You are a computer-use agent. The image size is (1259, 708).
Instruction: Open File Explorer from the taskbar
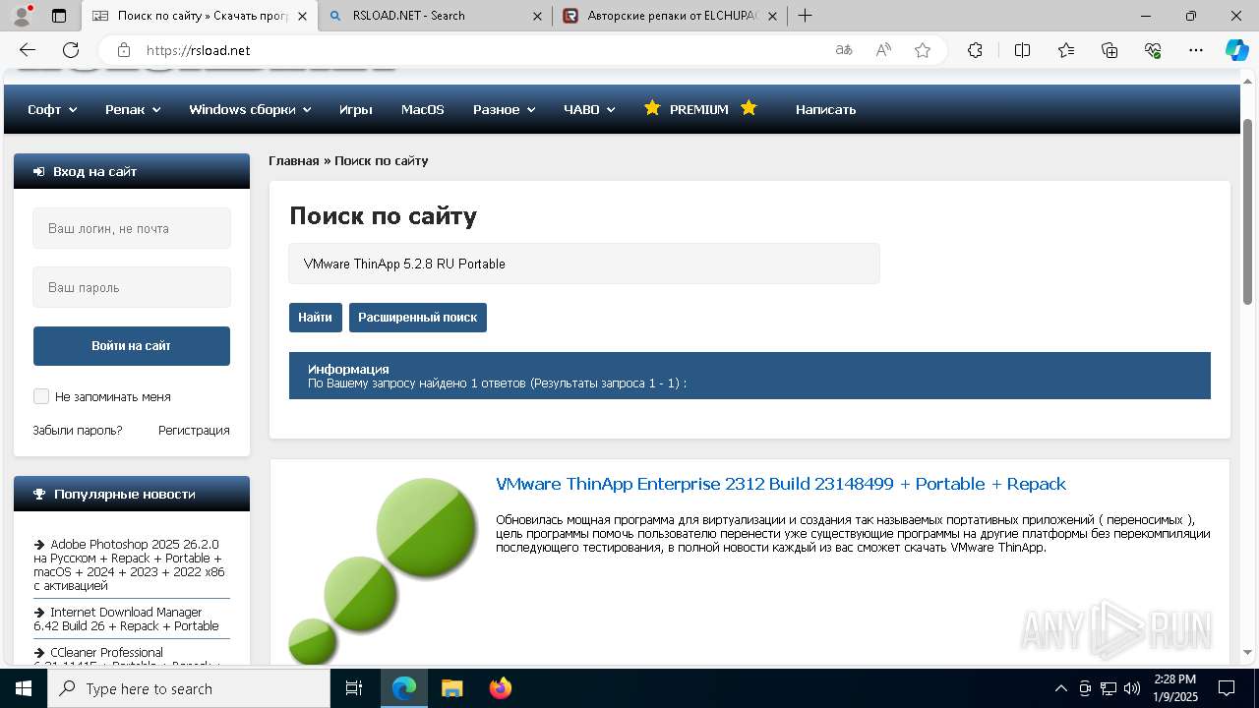(451, 688)
